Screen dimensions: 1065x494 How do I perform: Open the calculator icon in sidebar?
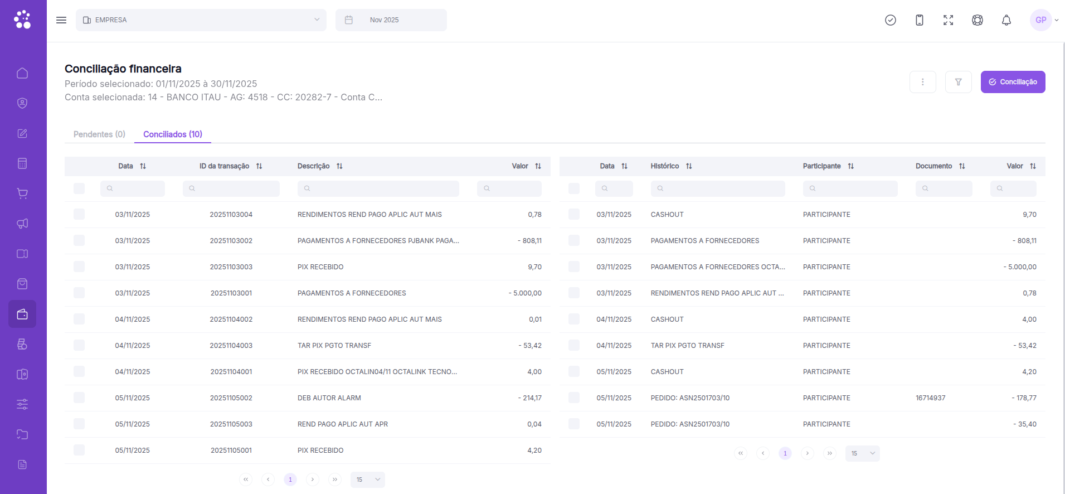(22, 163)
